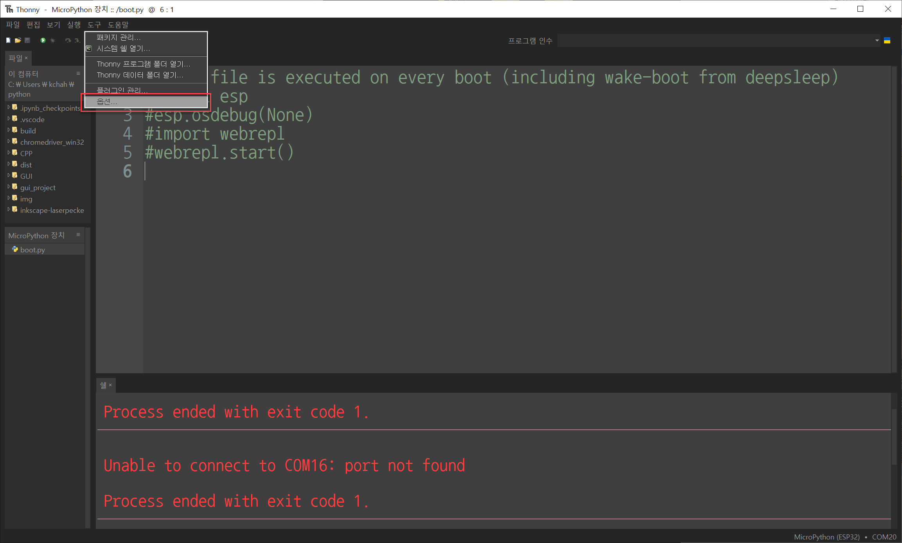
Task: Open the program arguments dropdown arrow
Action: click(877, 40)
